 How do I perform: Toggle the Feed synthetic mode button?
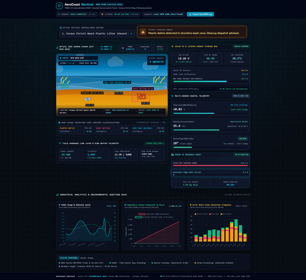pos(128,48)
